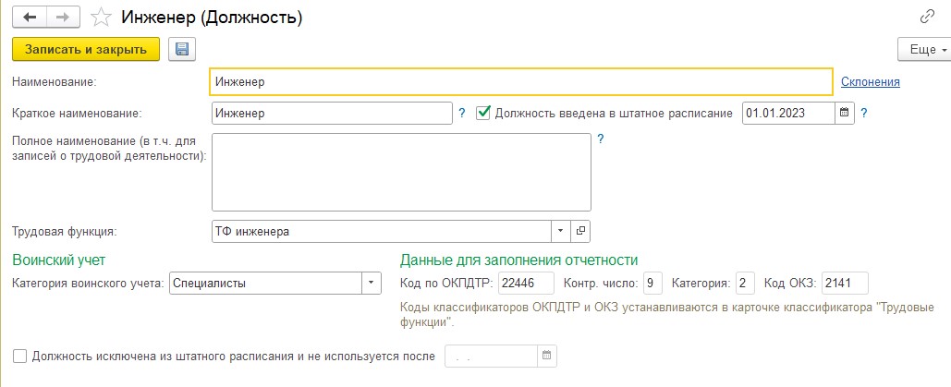Copy link using the chain icon

tap(927, 17)
